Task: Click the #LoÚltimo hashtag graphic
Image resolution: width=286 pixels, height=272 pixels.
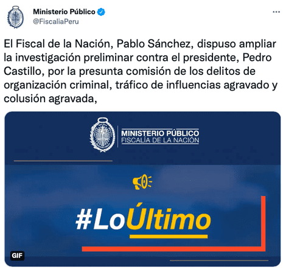Action: click(x=143, y=218)
